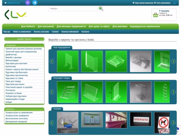Click popular products carousel right arrow
181x136 pixels.
coord(173,92)
